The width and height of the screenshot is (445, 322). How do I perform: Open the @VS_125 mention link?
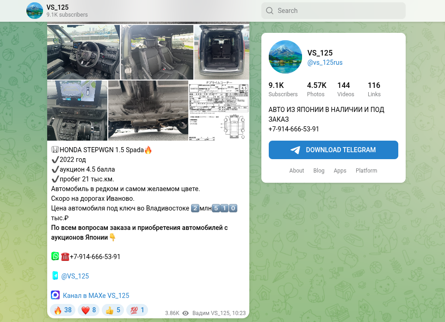[75, 276]
